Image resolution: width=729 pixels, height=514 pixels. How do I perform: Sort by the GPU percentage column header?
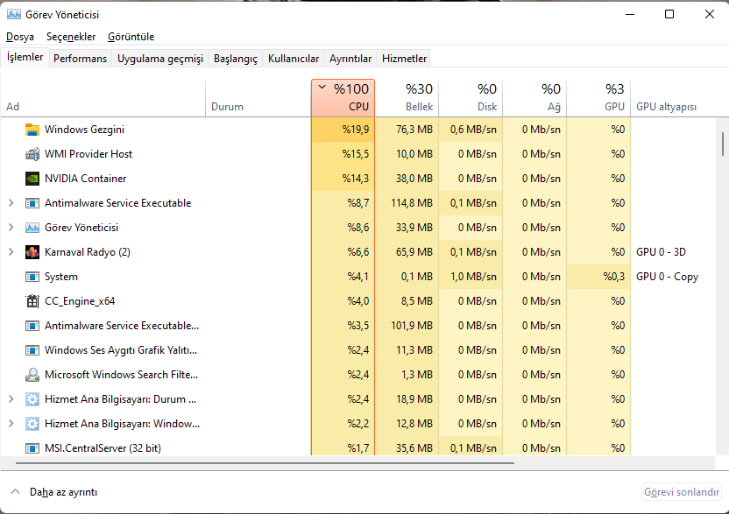[x=598, y=98]
